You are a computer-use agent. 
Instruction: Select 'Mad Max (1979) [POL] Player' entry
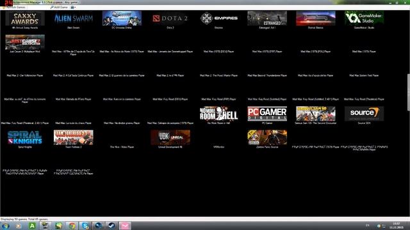pyautogui.click(x=316, y=52)
